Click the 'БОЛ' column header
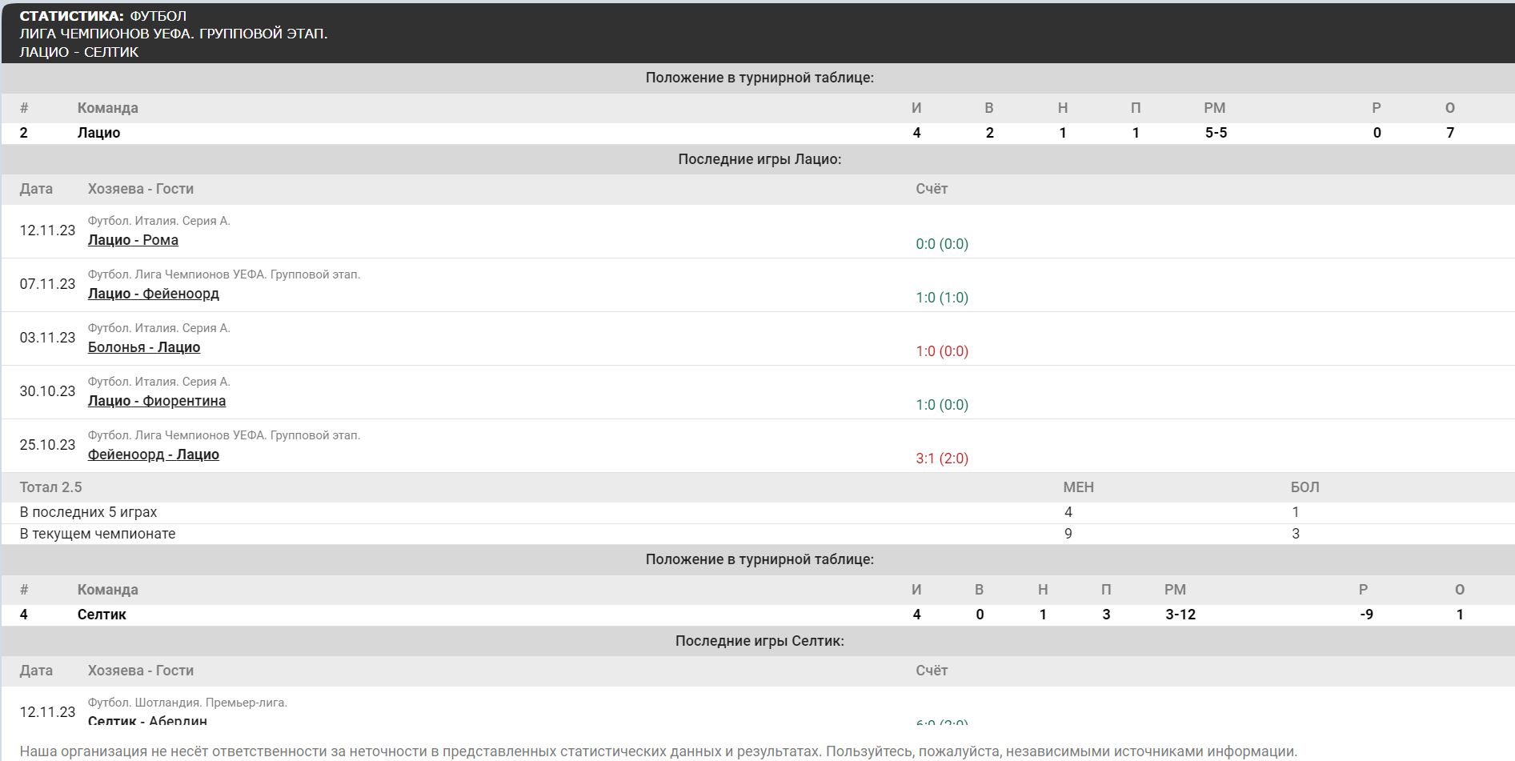This screenshot has height=761, width=1515. click(1305, 487)
